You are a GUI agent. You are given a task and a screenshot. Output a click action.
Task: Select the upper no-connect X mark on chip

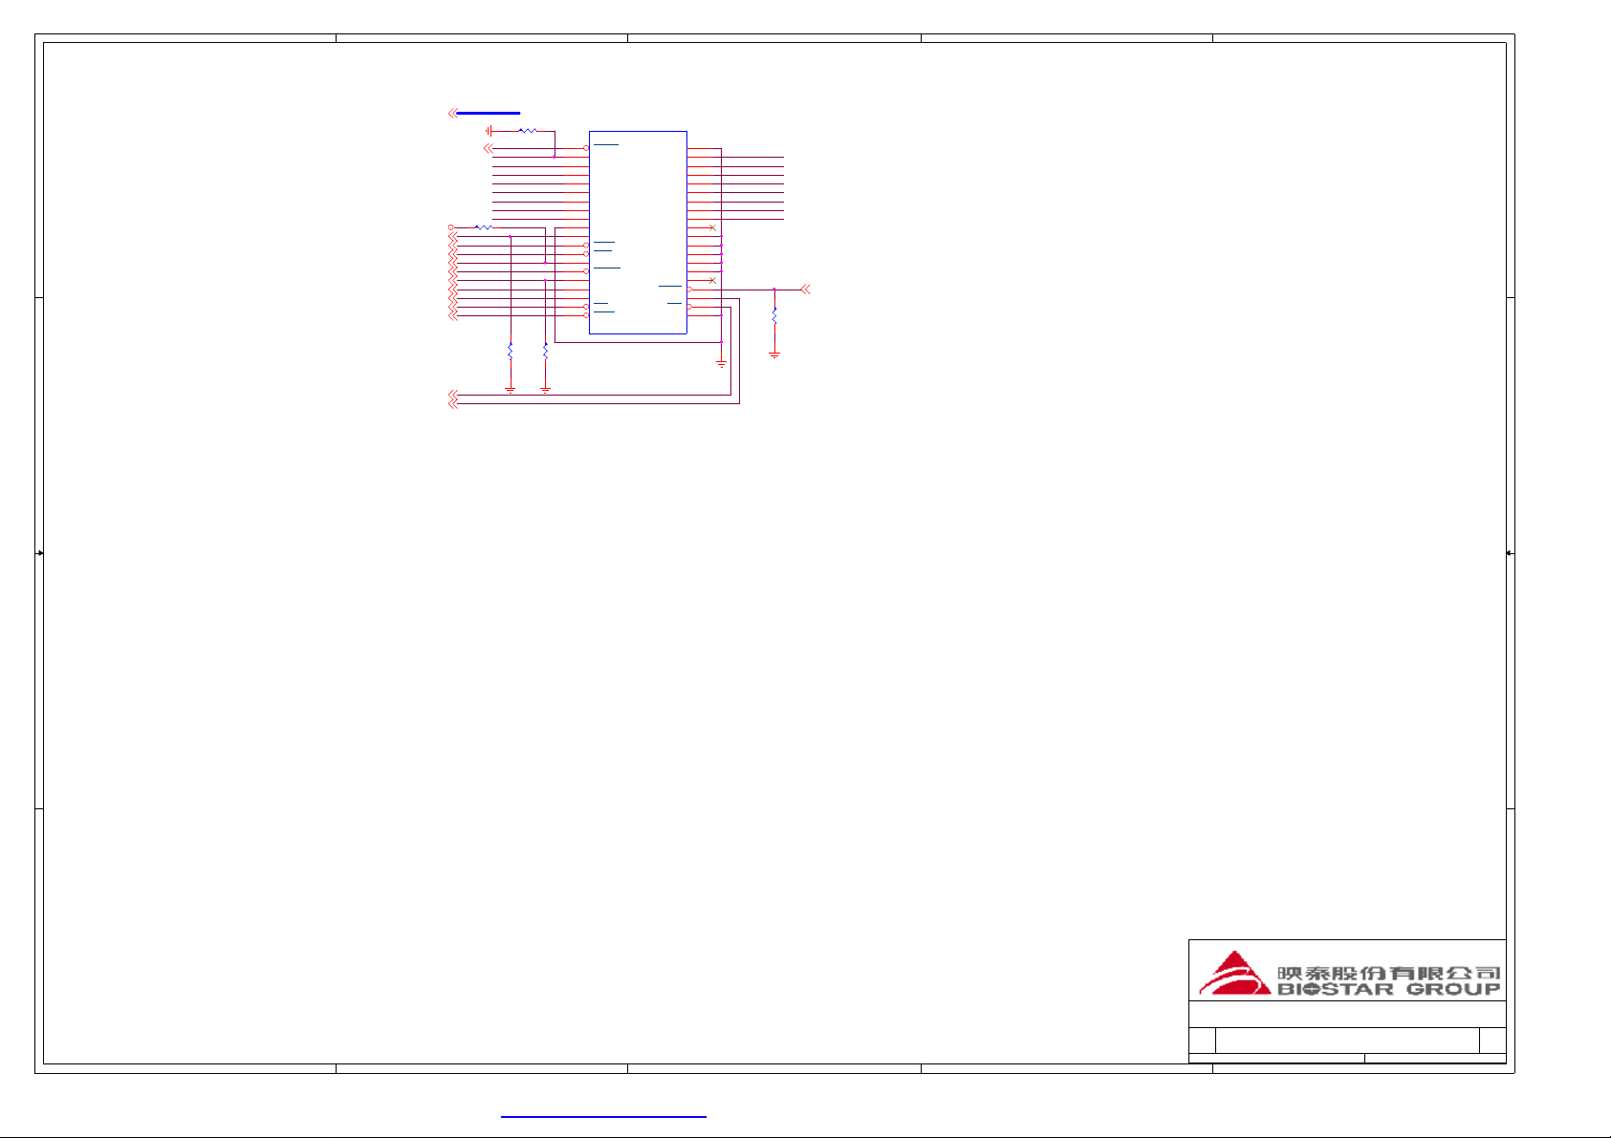coord(712,227)
